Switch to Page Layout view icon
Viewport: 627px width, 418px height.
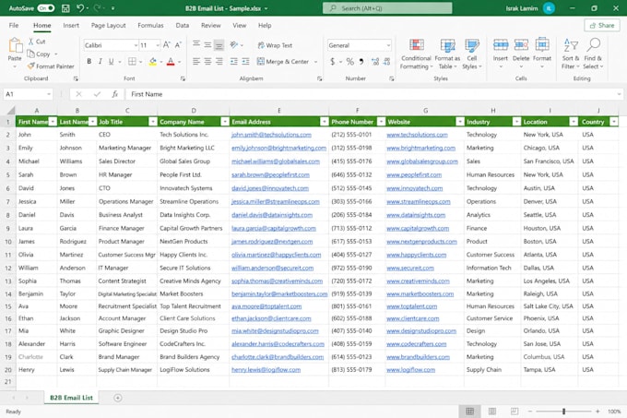[x=492, y=412]
